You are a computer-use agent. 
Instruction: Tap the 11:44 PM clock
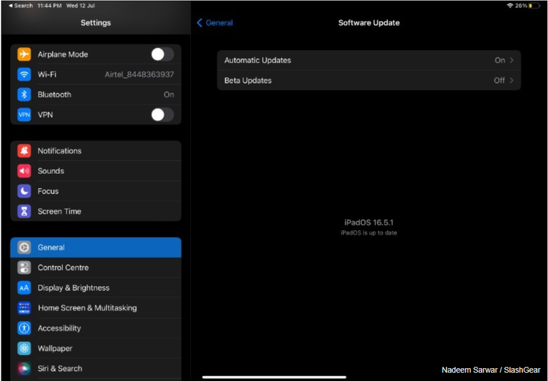[x=49, y=5]
